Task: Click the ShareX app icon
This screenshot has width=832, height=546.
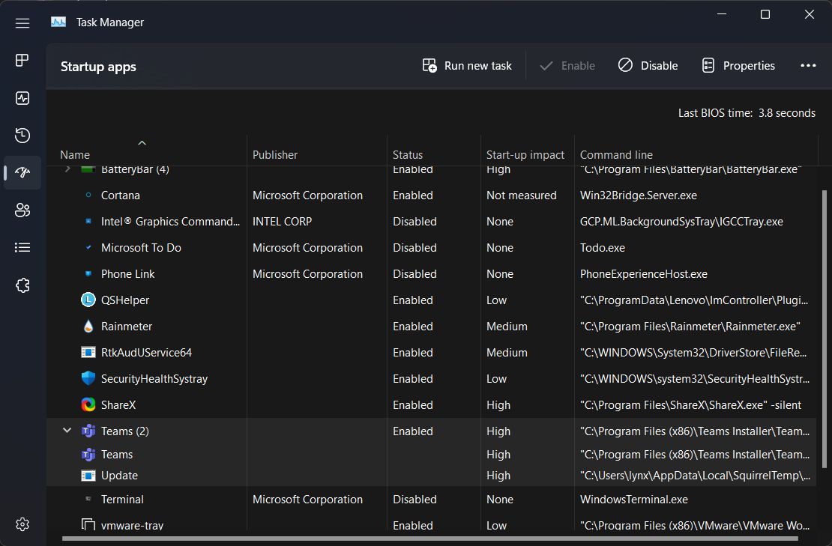Action: click(88, 405)
